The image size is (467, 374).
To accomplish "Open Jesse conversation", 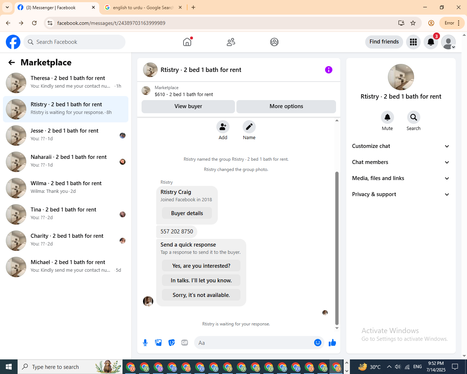I will pyautogui.click(x=66, y=136).
